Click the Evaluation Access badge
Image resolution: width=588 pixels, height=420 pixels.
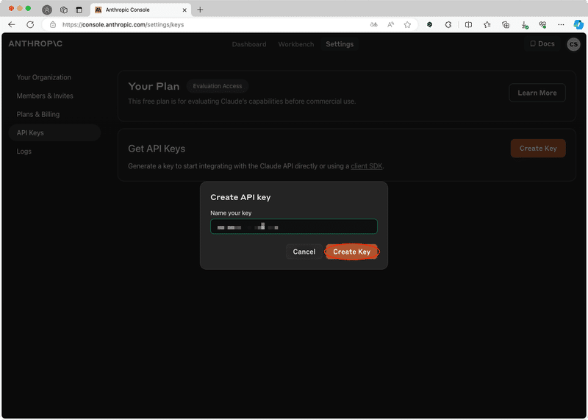(x=218, y=86)
